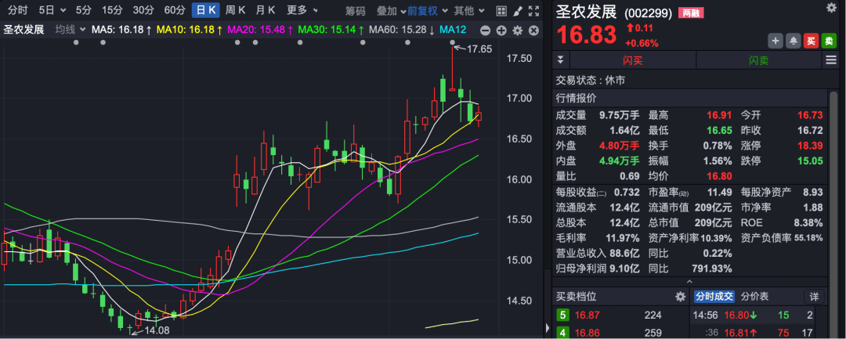846x339 pixels.
Task: Switch to 日K daily candlestick period
Action: point(205,10)
